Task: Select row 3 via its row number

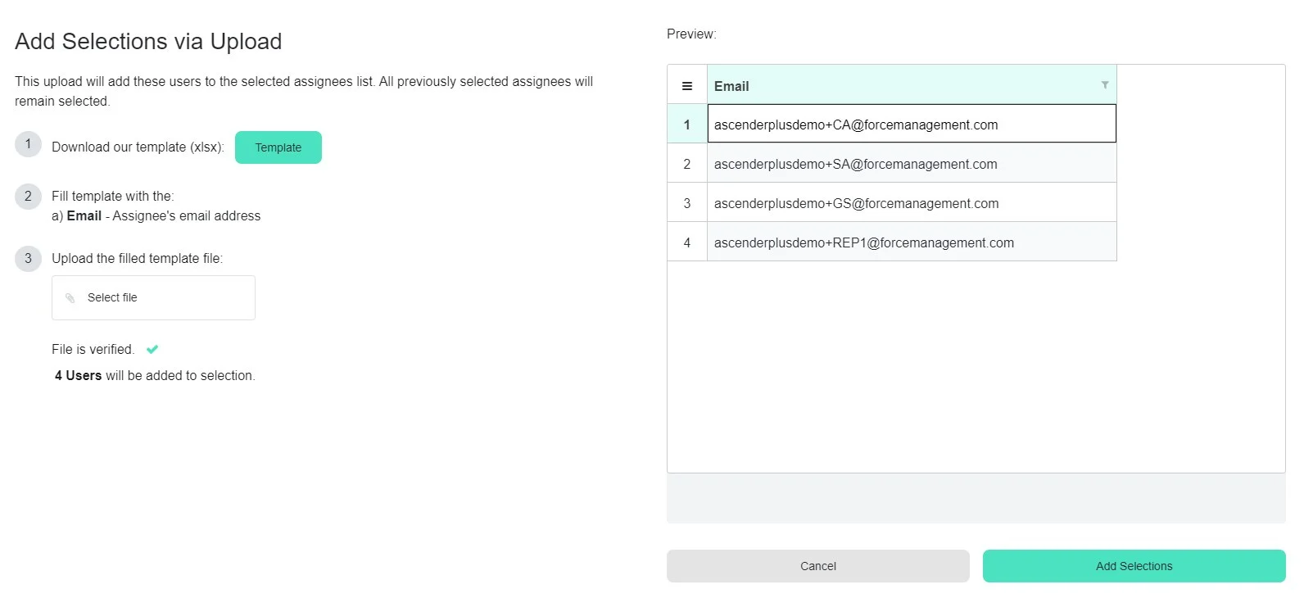Action: point(687,204)
